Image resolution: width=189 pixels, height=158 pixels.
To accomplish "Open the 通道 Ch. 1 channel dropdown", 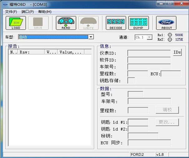I will point(149,37).
